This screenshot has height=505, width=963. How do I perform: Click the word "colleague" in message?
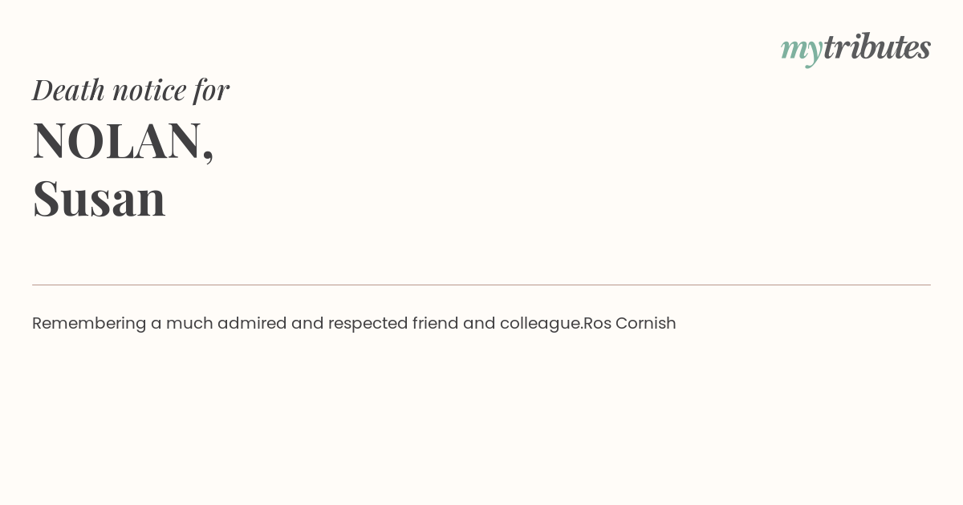pos(539,324)
